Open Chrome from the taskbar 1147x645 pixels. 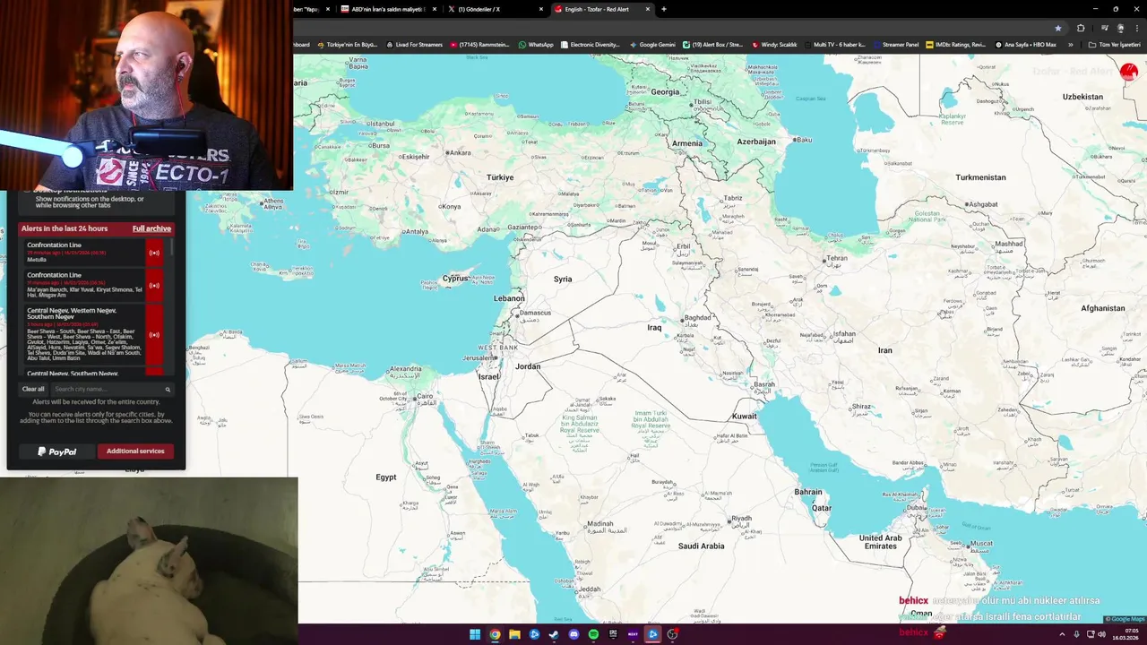coord(495,634)
